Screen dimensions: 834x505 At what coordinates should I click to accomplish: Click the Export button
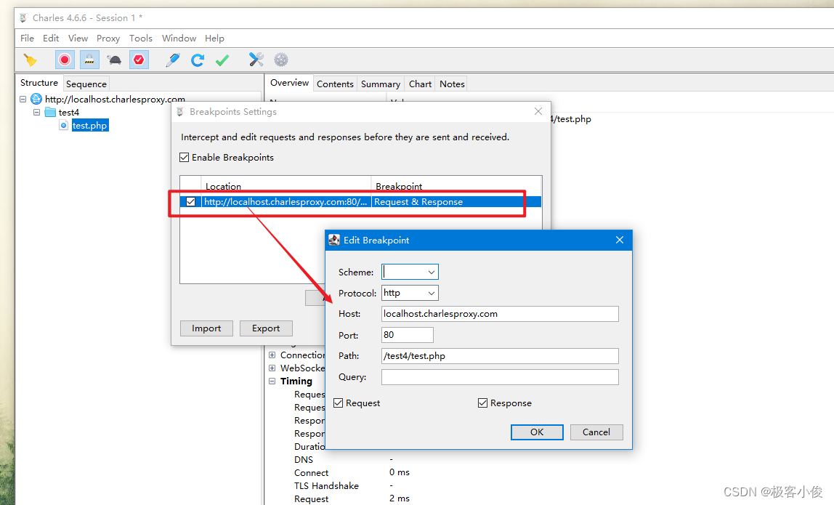coord(266,328)
